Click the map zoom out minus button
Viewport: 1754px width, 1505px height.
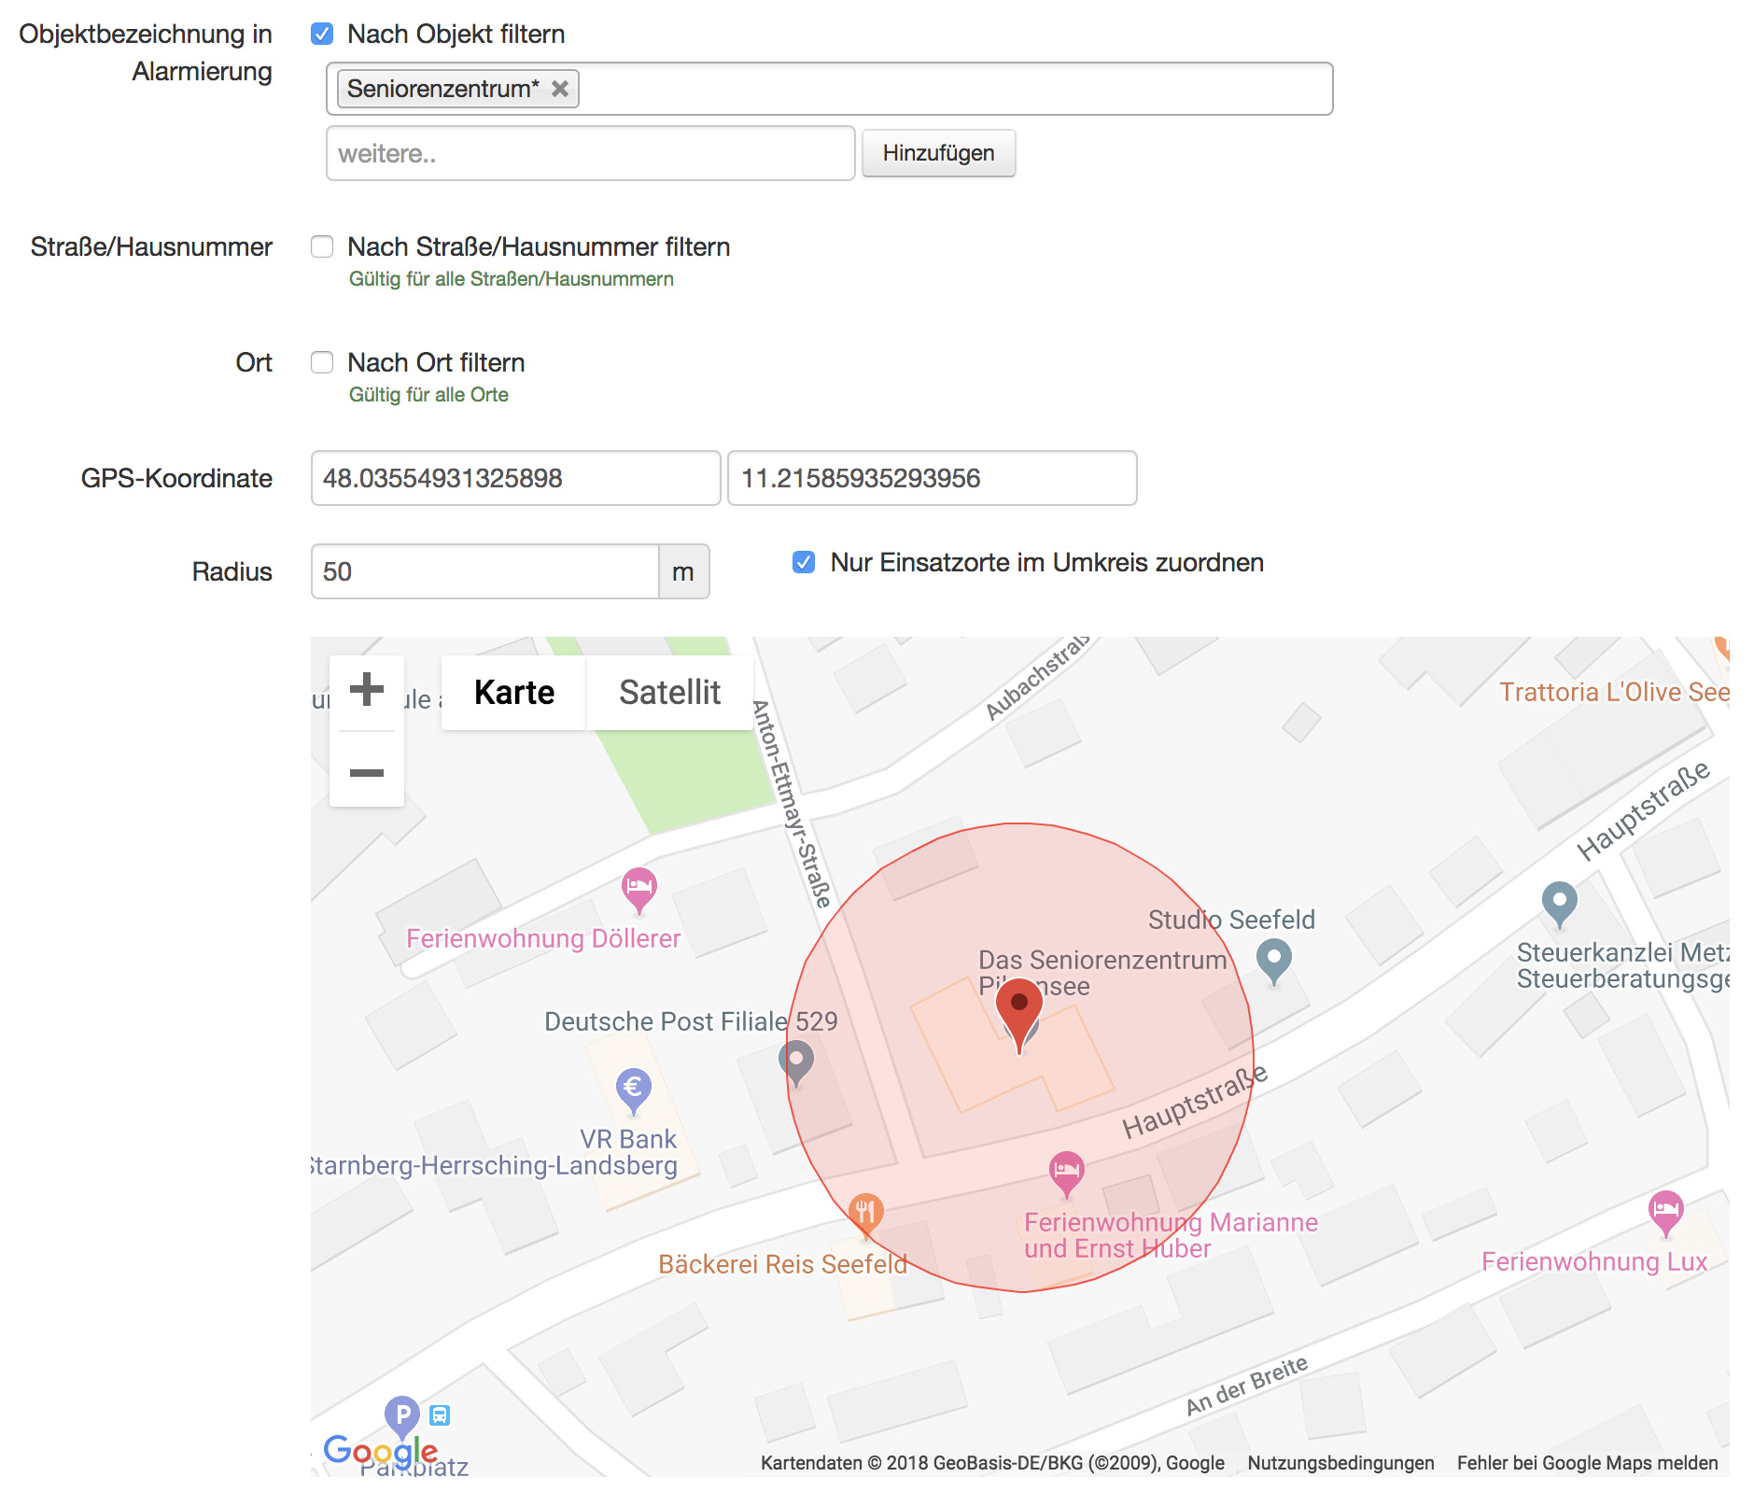366,772
